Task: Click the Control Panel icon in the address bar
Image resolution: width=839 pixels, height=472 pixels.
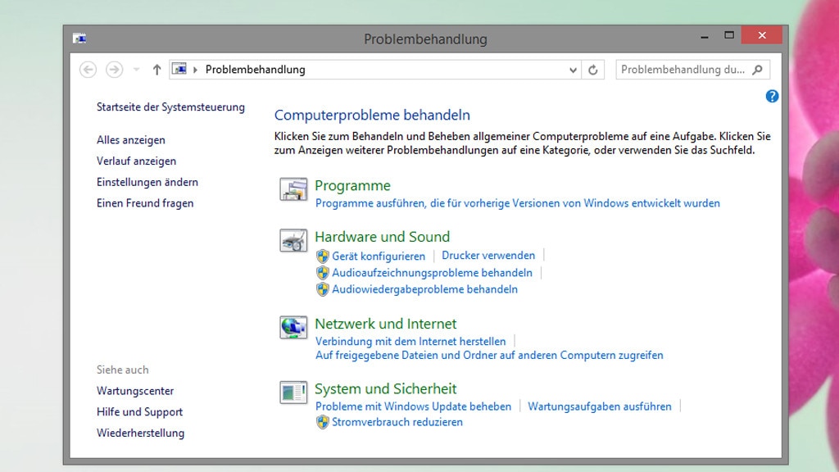Action: (x=179, y=69)
